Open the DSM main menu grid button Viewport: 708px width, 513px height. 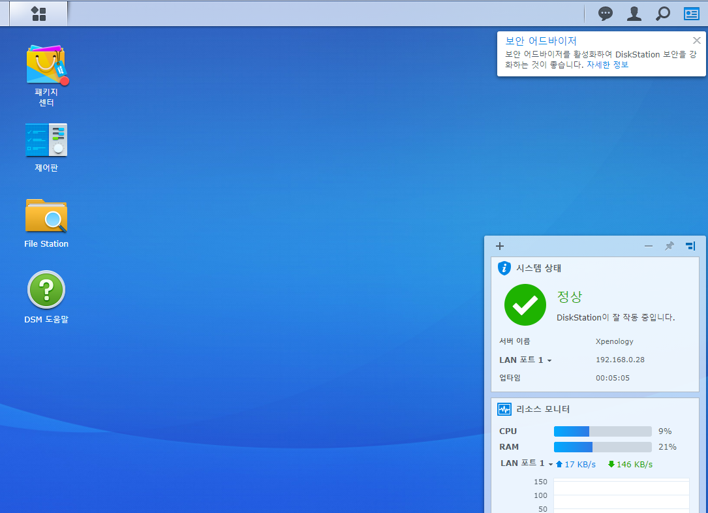[x=38, y=14]
